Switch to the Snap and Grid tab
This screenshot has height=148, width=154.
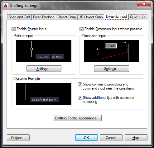coord(19,17)
